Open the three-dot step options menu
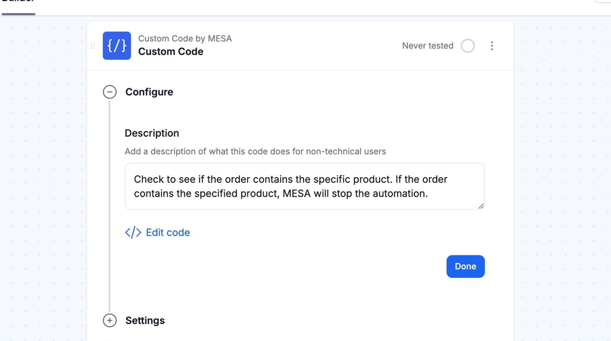This screenshot has width=611, height=341. pyautogui.click(x=492, y=46)
